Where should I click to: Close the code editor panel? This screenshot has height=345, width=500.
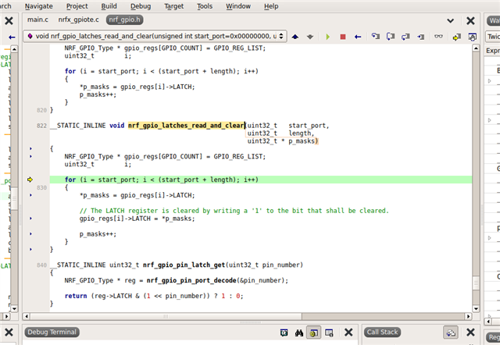(x=470, y=21)
